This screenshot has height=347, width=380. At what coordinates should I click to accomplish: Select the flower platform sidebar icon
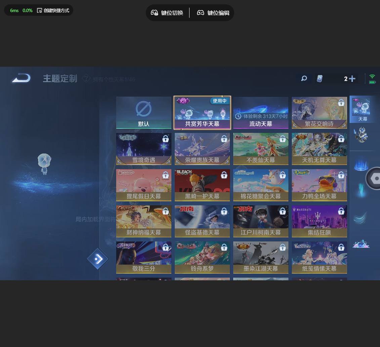pos(361,244)
